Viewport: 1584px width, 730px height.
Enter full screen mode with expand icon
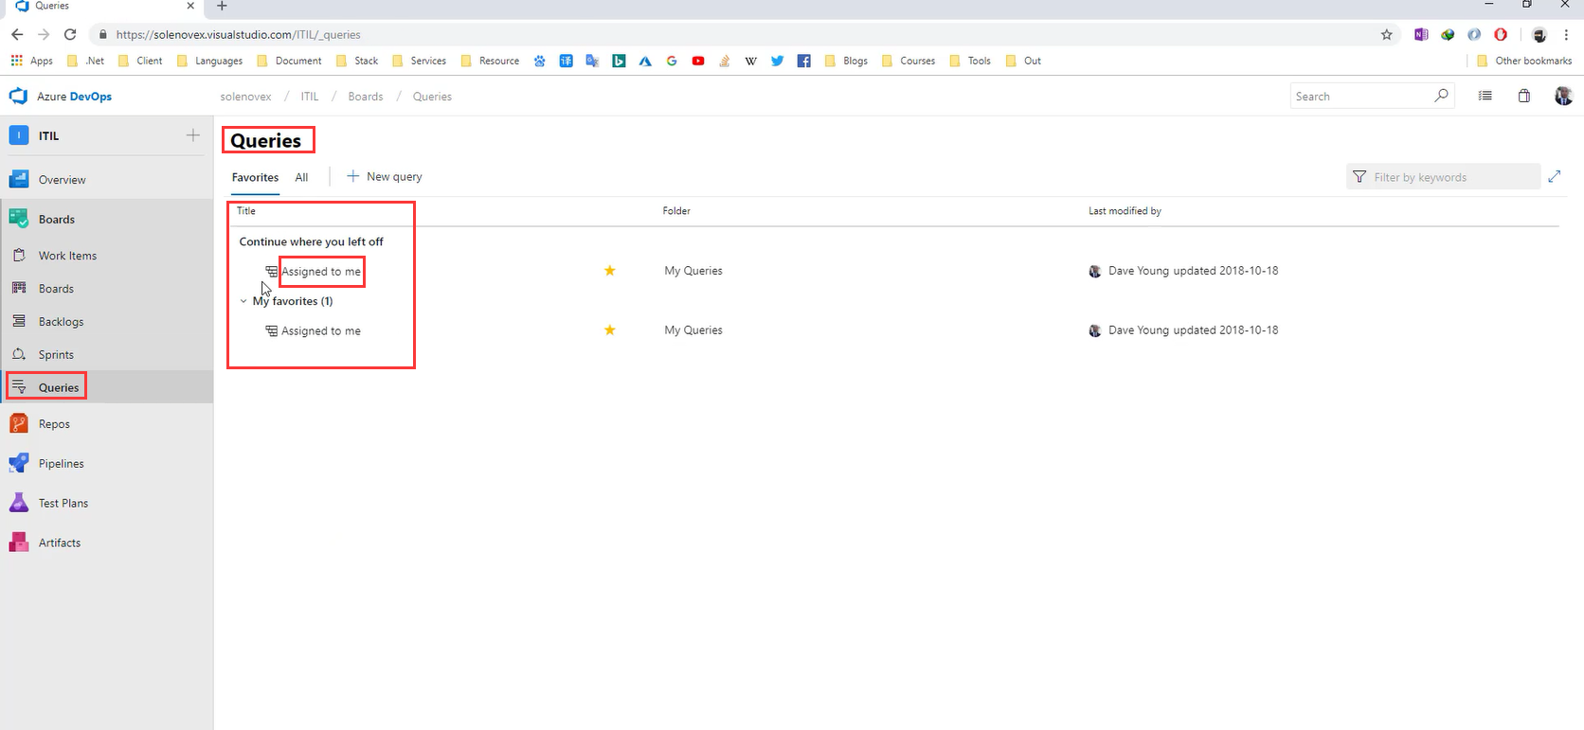click(1555, 177)
